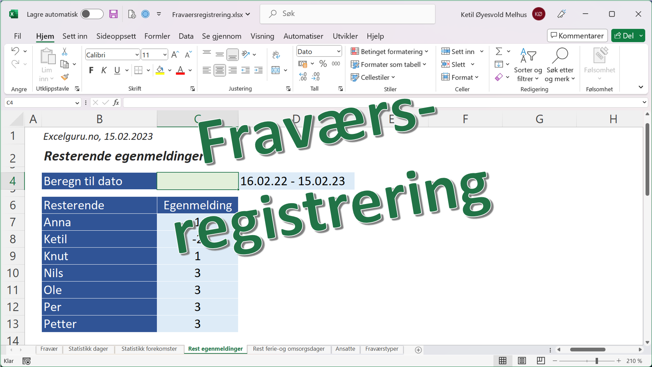652x367 pixels.
Task: Toggle Page Break Preview view
Action: click(541, 361)
